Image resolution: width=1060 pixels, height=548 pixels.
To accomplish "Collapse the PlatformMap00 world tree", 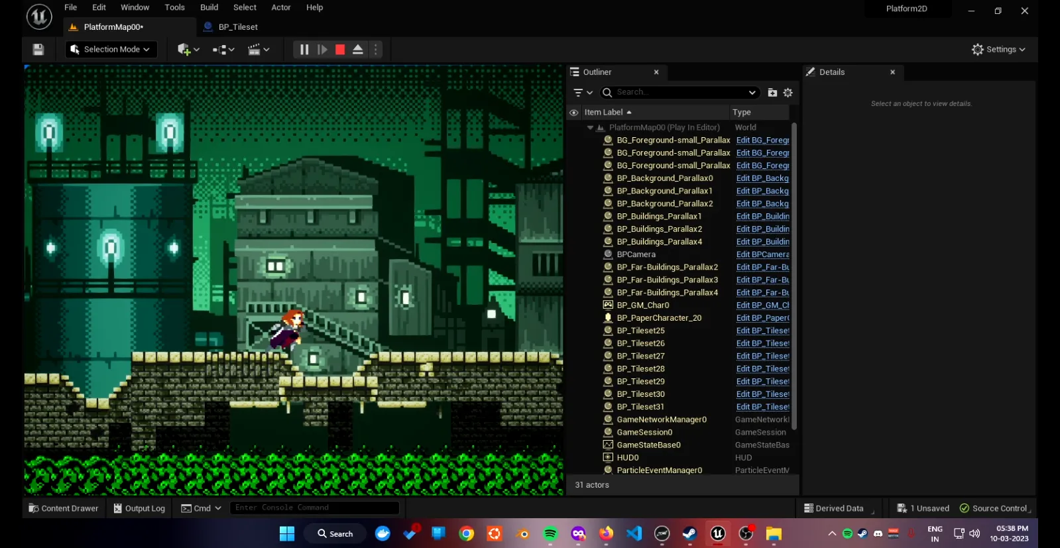I will (x=590, y=128).
